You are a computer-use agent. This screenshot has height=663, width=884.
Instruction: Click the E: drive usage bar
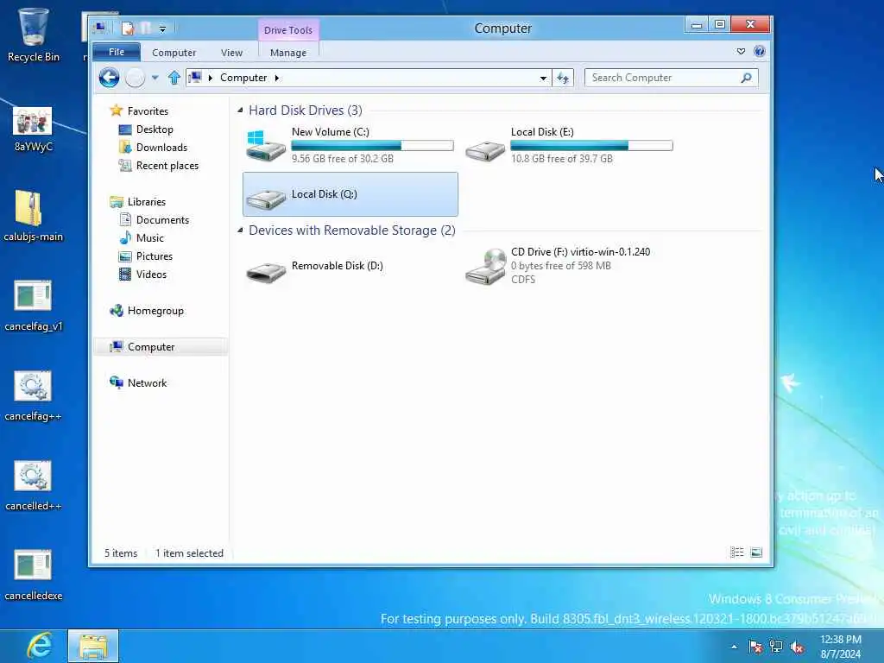click(591, 145)
